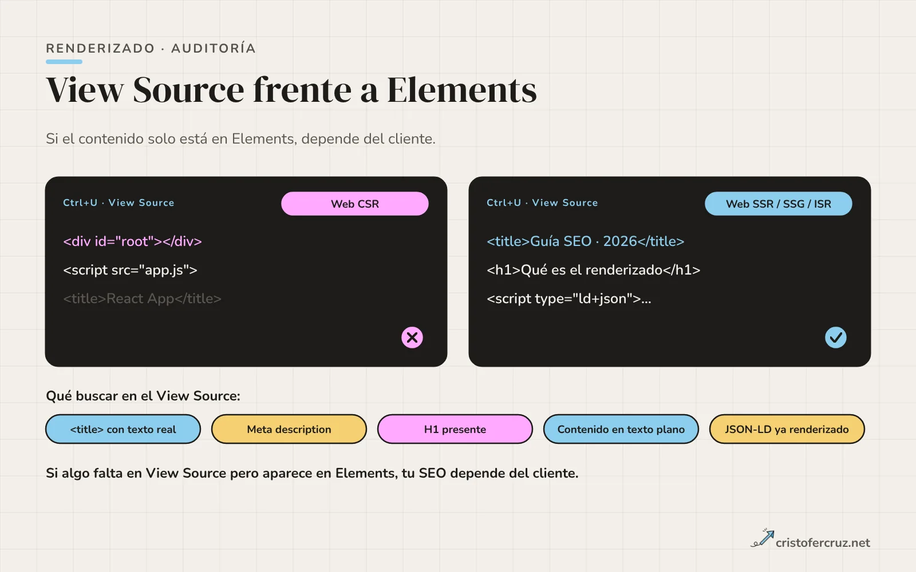Click the H1 presente pill
Screen dimensions: 916x572
[x=455, y=429]
